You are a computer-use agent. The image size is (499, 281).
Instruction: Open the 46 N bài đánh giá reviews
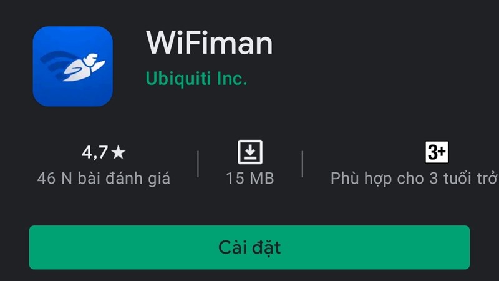pyautogui.click(x=104, y=179)
